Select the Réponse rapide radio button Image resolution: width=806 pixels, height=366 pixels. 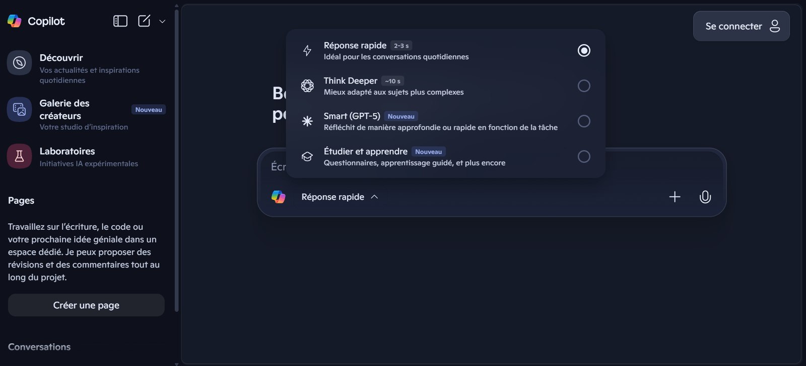pyautogui.click(x=584, y=50)
